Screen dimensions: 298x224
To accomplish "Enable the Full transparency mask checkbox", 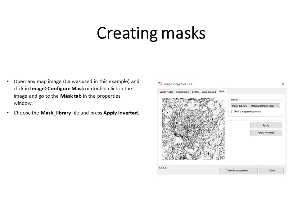I will pos(233,111).
